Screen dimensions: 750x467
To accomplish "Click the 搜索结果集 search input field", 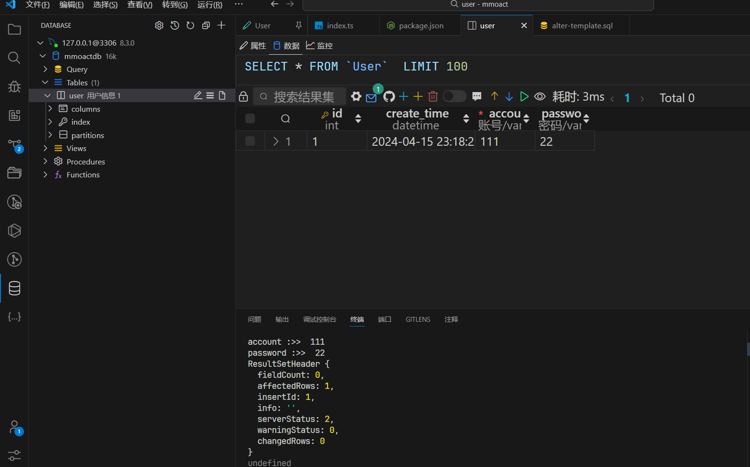I will (x=303, y=97).
